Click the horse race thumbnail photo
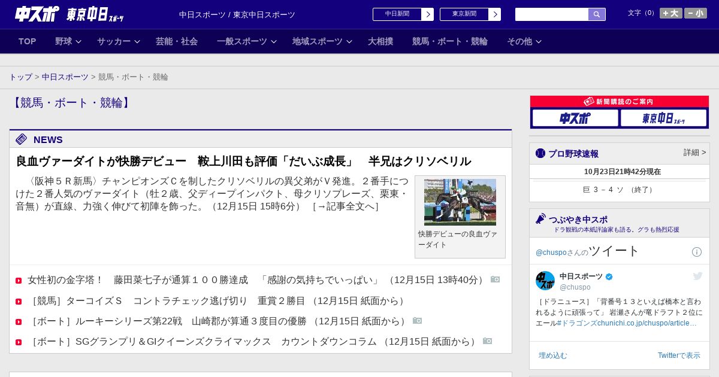Screen dimensions: 719x377 coord(460,202)
